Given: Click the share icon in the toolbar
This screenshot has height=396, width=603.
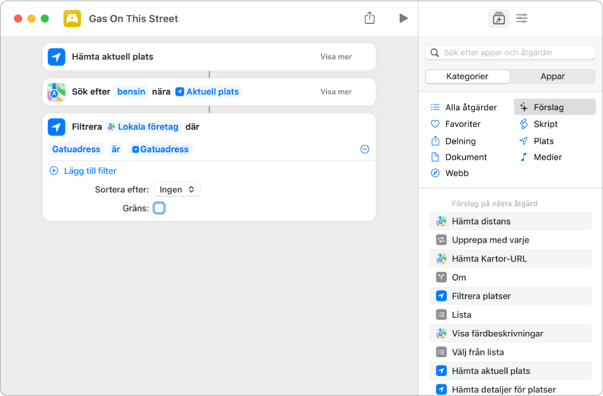Looking at the screenshot, I should point(369,18).
